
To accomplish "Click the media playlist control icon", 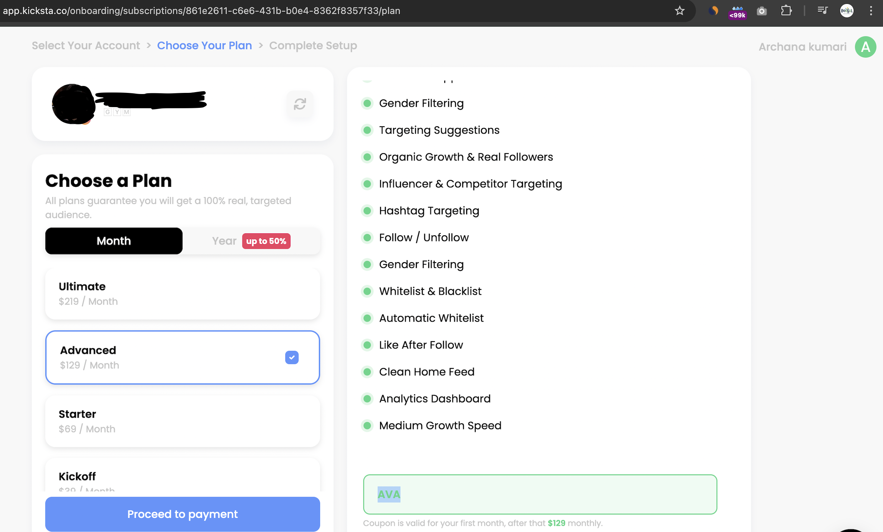I will click(x=822, y=10).
